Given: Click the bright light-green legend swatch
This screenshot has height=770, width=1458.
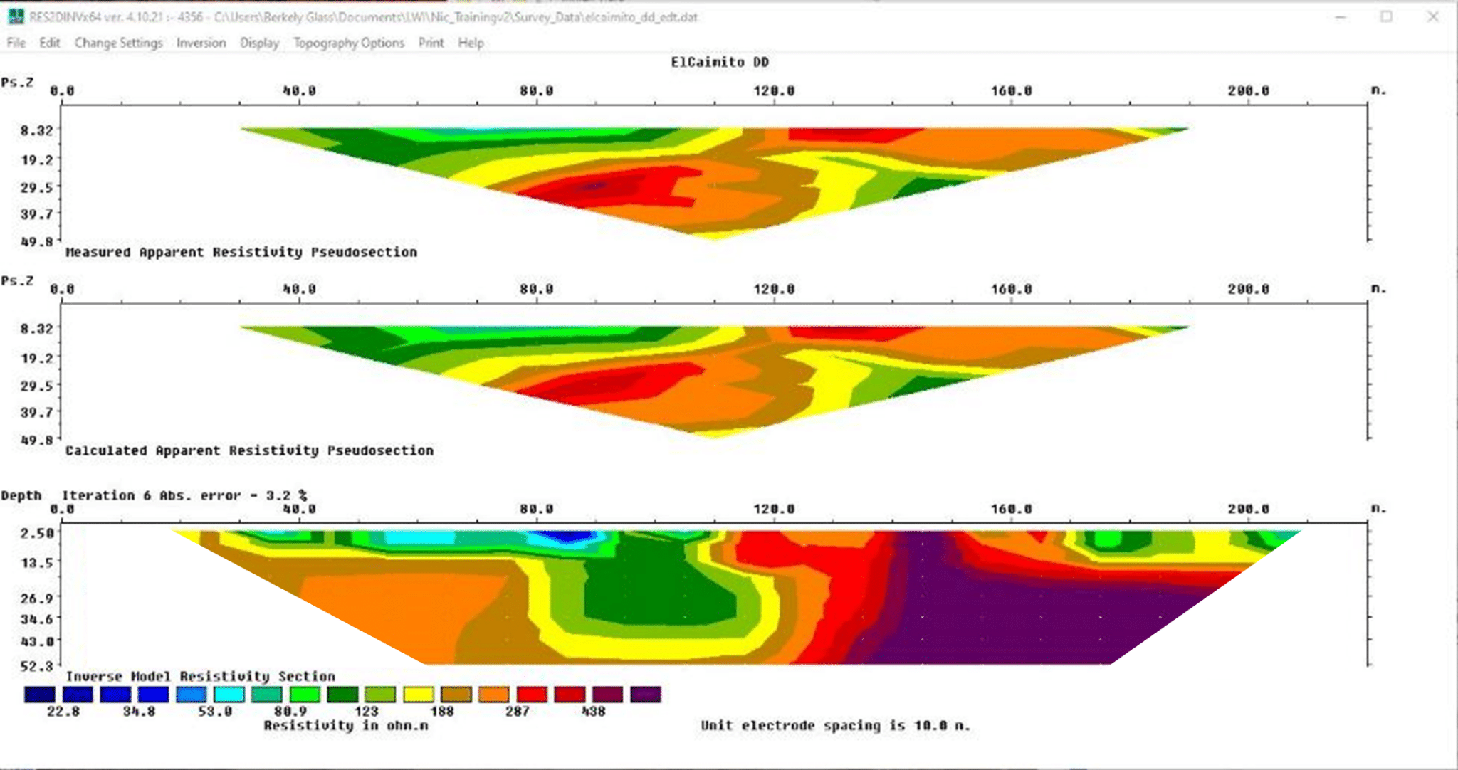Looking at the screenshot, I should click(305, 695).
